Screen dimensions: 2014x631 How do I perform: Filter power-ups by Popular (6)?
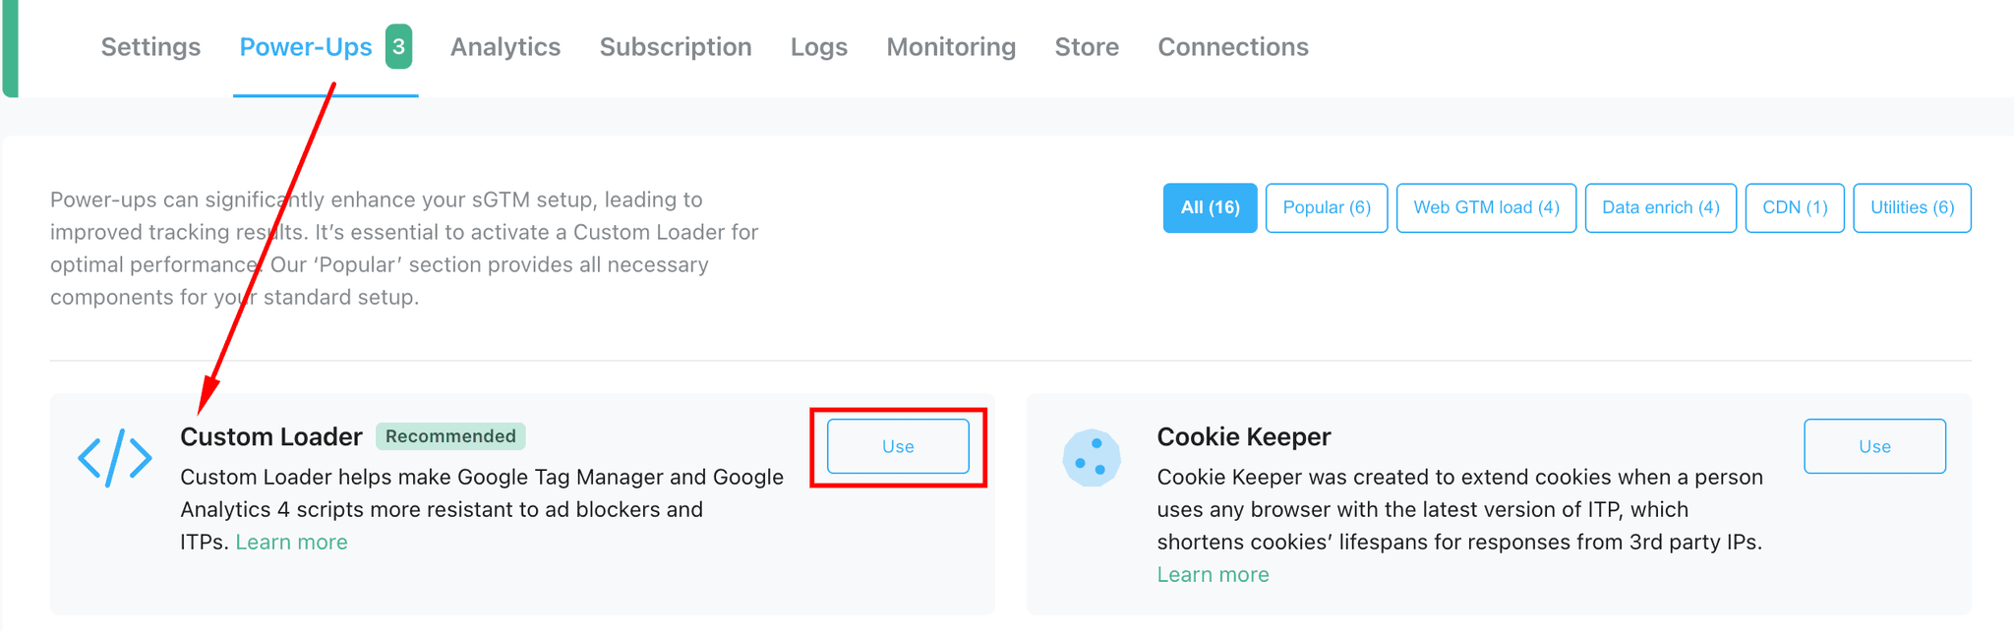tap(1327, 207)
